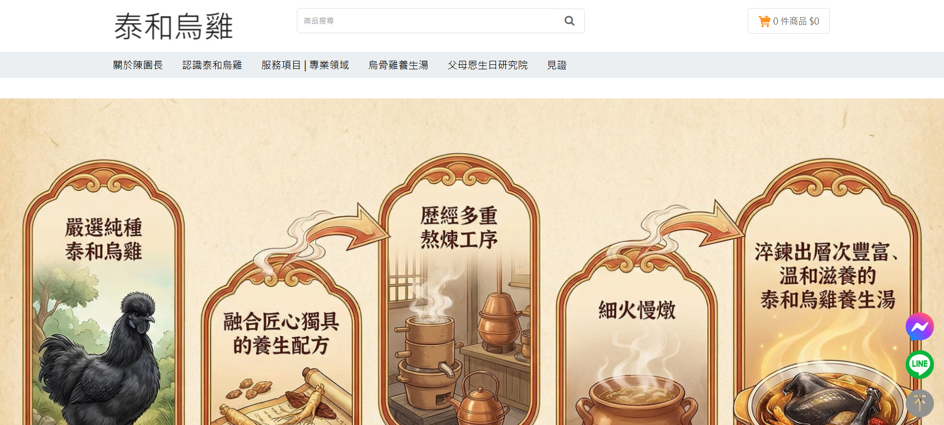
Task: Open 見證 menu item
Action: tap(557, 65)
